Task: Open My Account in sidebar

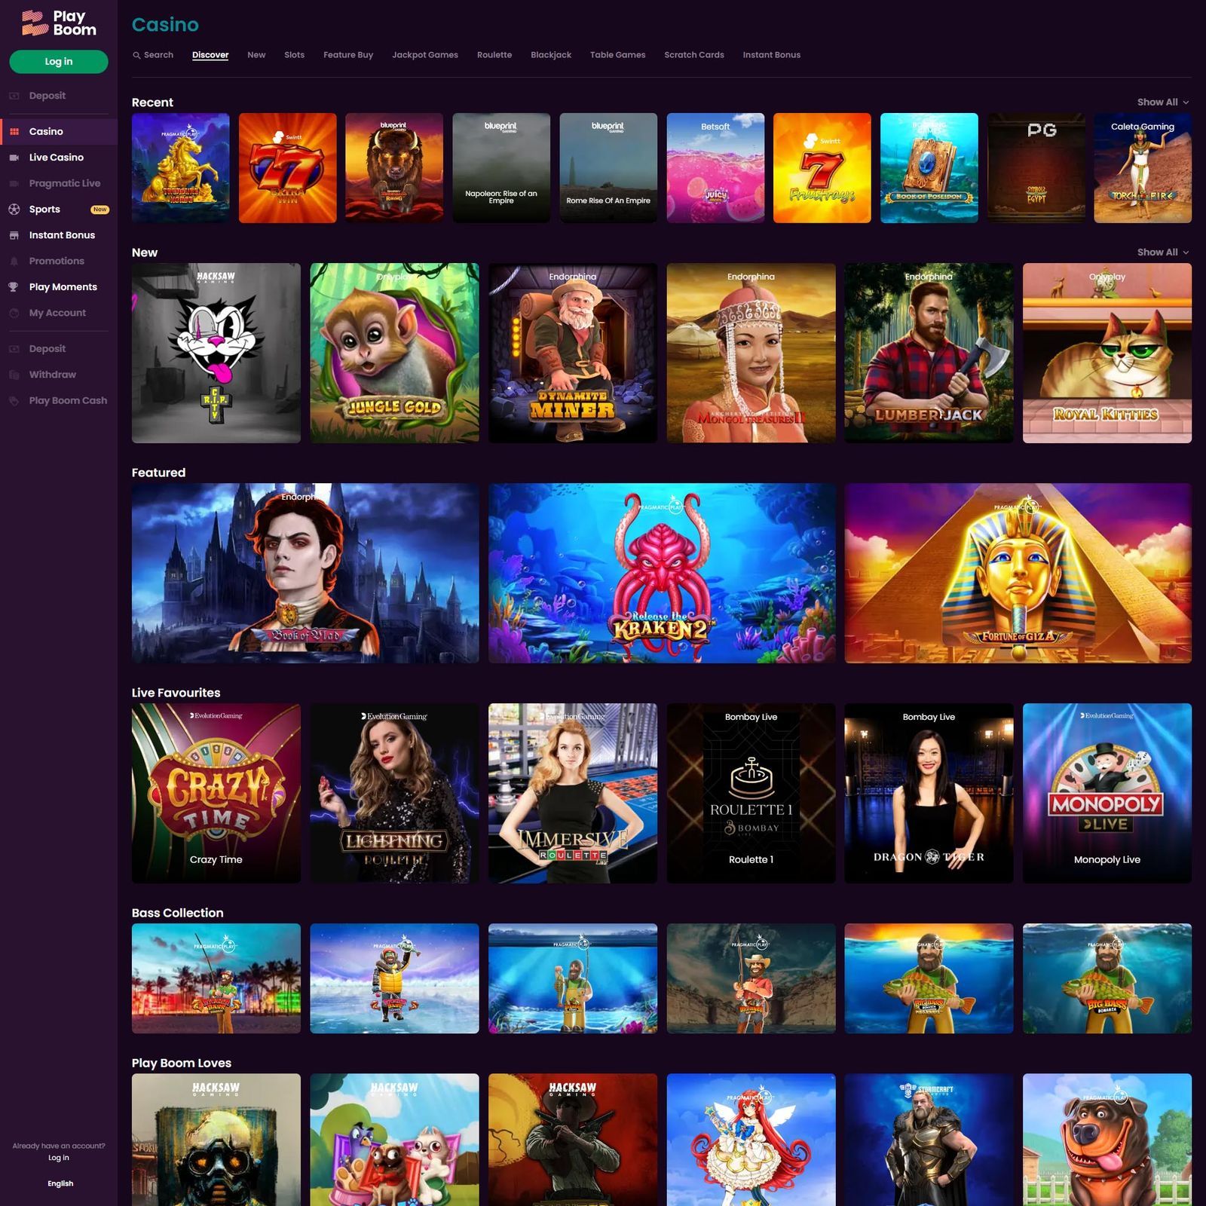Action: click(x=57, y=313)
